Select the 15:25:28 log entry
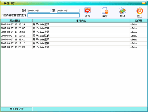Screen dimensions: 148x112 point(74,47)
